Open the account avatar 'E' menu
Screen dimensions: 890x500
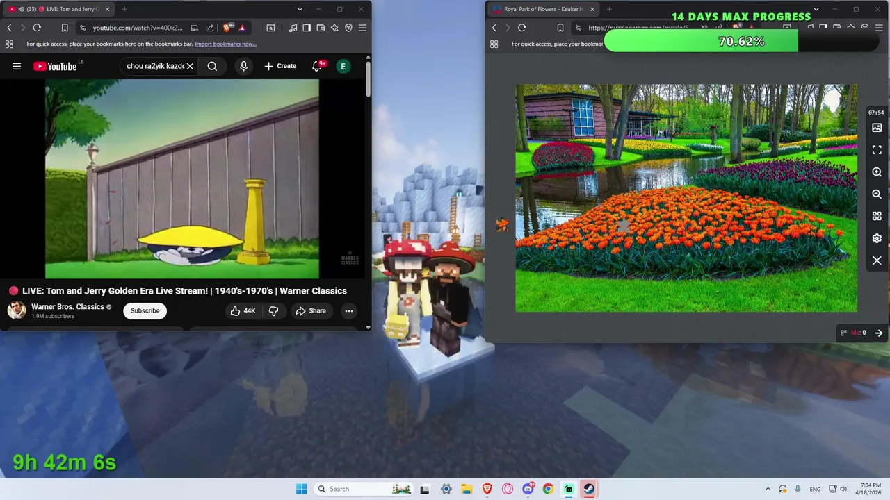343,66
